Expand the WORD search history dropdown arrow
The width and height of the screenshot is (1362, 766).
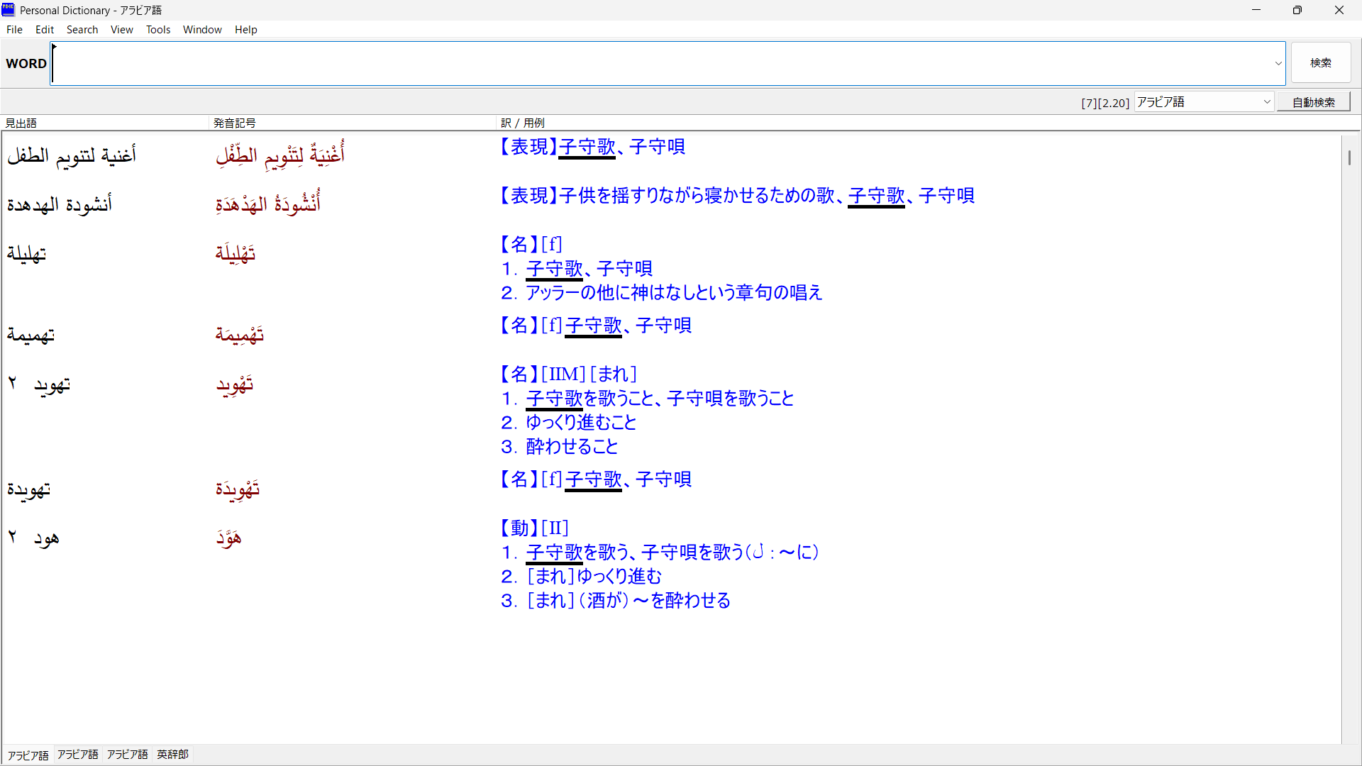click(x=1278, y=63)
